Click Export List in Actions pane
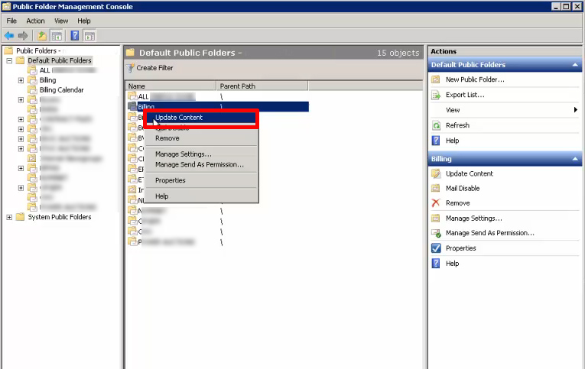The height and width of the screenshot is (369, 585). click(465, 95)
